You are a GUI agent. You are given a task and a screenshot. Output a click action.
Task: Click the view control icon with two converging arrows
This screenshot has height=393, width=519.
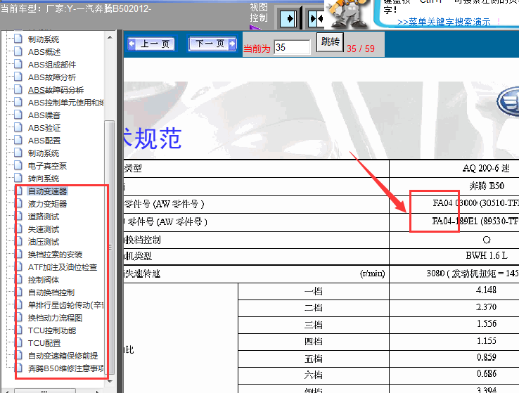click(x=316, y=19)
